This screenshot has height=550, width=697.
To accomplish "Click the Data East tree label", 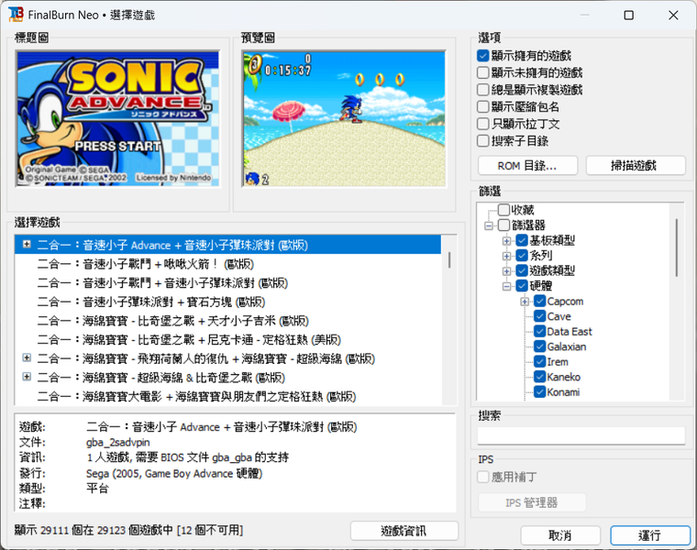I will 570,332.
